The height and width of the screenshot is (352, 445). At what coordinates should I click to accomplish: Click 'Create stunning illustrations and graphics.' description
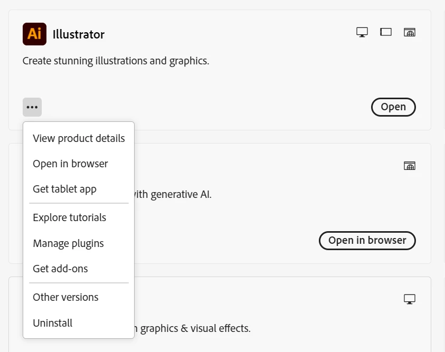click(116, 61)
